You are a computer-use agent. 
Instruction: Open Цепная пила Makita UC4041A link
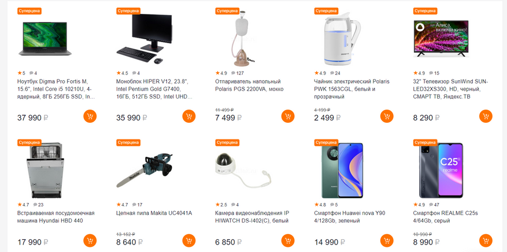154,213
